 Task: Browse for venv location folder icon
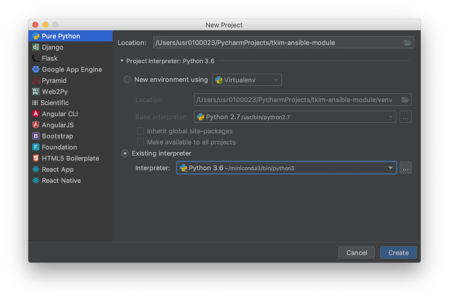pyautogui.click(x=405, y=100)
